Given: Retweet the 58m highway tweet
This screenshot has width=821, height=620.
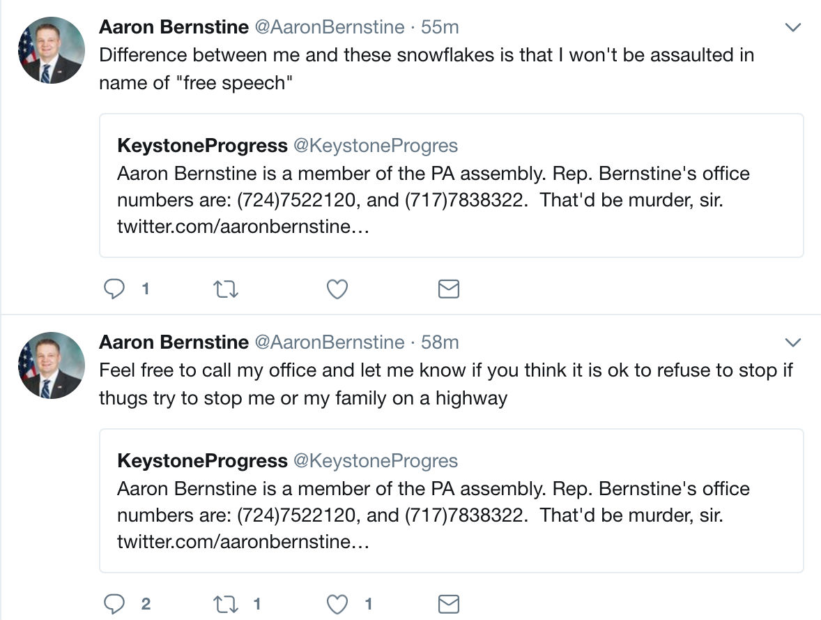Looking at the screenshot, I should coord(227,604).
